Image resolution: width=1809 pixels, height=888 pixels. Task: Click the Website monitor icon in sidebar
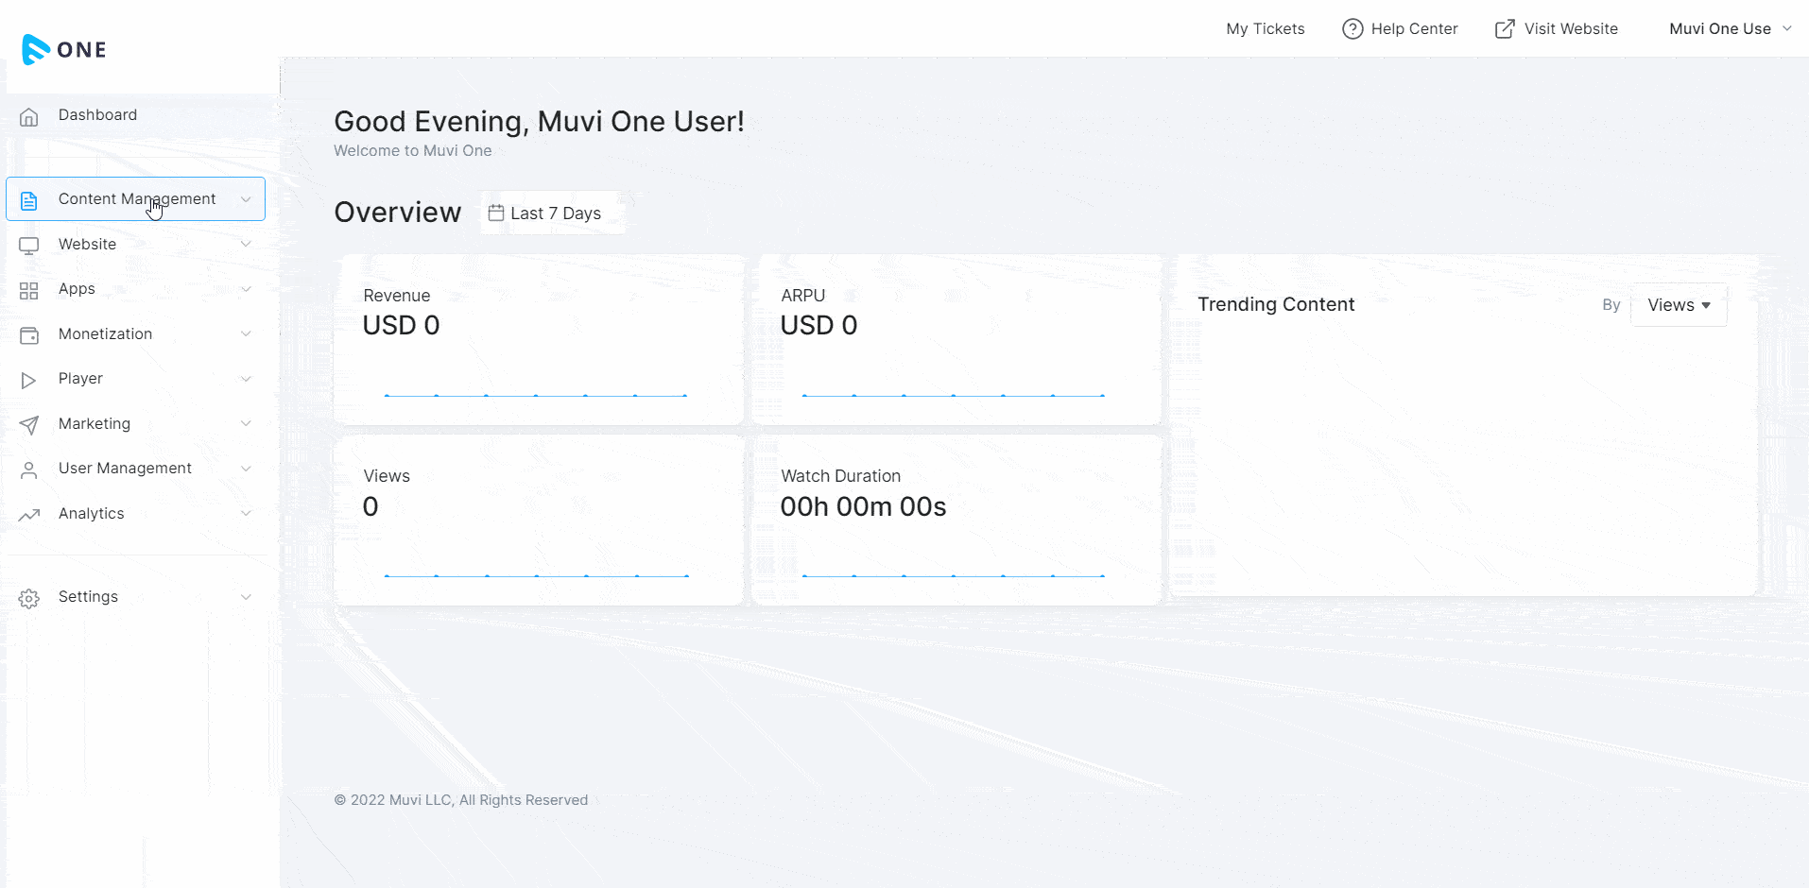coord(29,246)
